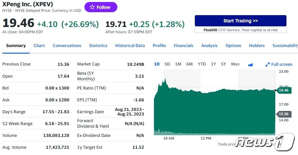298x155 pixels.
Task: Switch chart to YTD range
Action: point(201,64)
